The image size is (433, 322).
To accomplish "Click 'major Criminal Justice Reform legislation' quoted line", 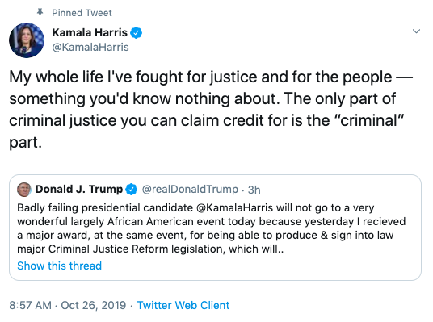I will click(120, 249).
